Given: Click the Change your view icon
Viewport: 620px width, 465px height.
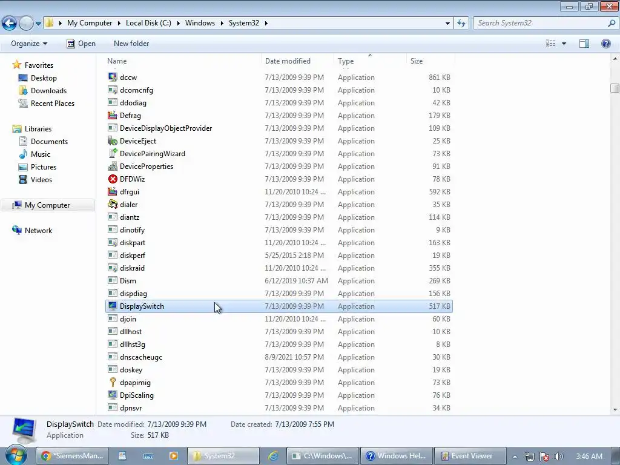Looking at the screenshot, I should pyautogui.click(x=550, y=44).
